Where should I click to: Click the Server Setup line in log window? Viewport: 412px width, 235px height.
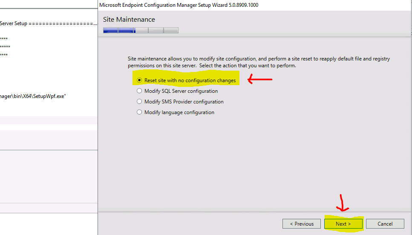(x=48, y=23)
